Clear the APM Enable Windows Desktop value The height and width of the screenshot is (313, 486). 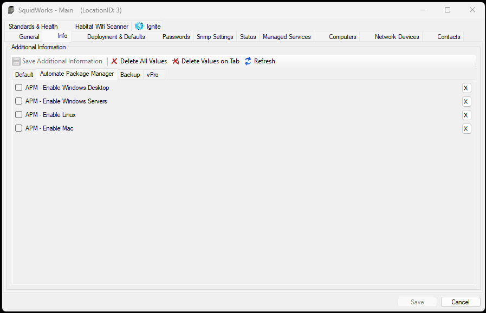tap(466, 88)
